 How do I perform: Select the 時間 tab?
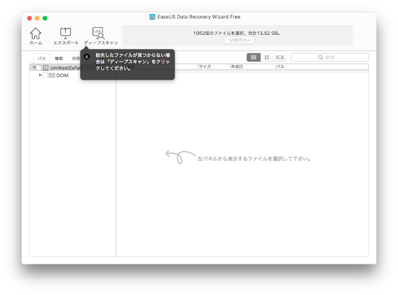(x=76, y=59)
